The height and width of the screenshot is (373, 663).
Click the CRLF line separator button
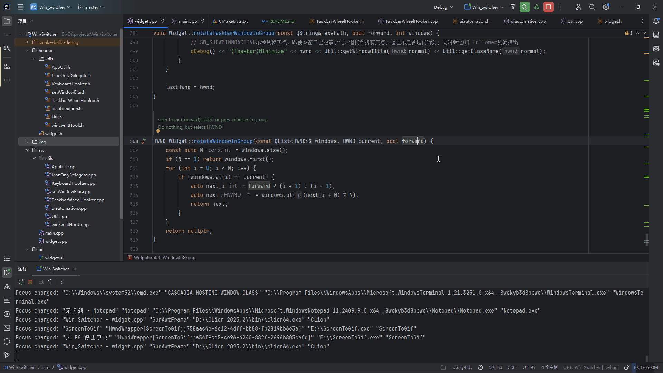pyautogui.click(x=512, y=367)
